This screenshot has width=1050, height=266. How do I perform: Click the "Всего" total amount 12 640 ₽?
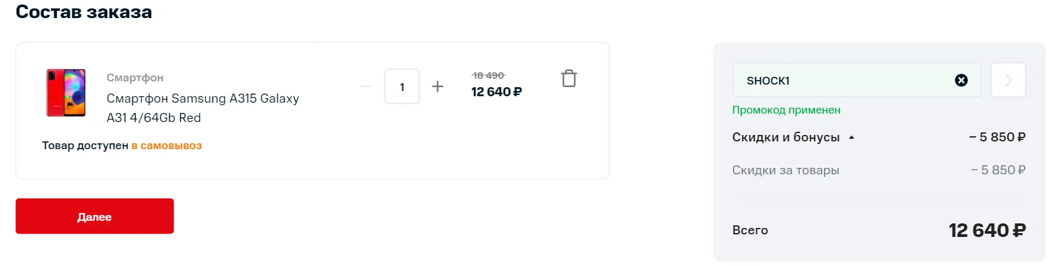986,230
